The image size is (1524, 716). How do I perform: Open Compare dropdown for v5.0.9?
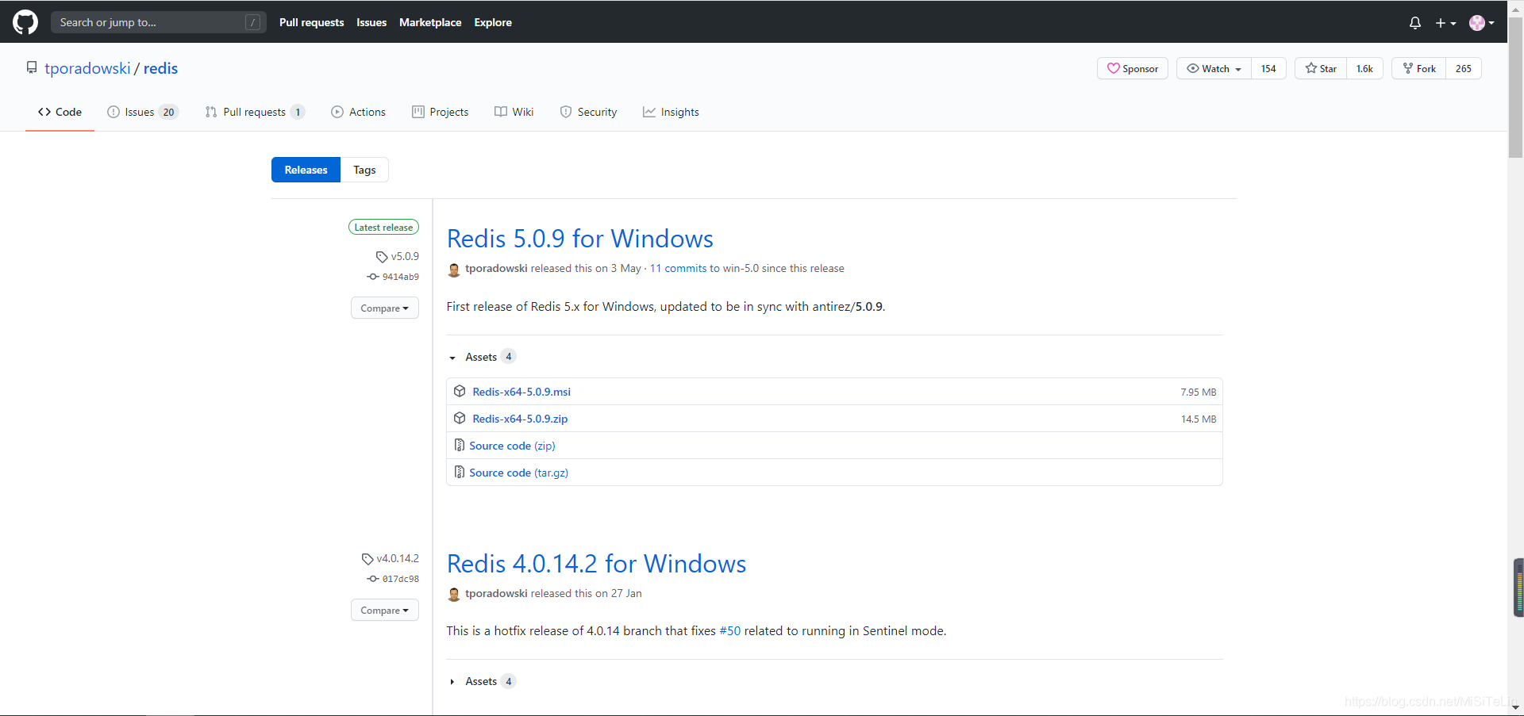(x=384, y=308)
